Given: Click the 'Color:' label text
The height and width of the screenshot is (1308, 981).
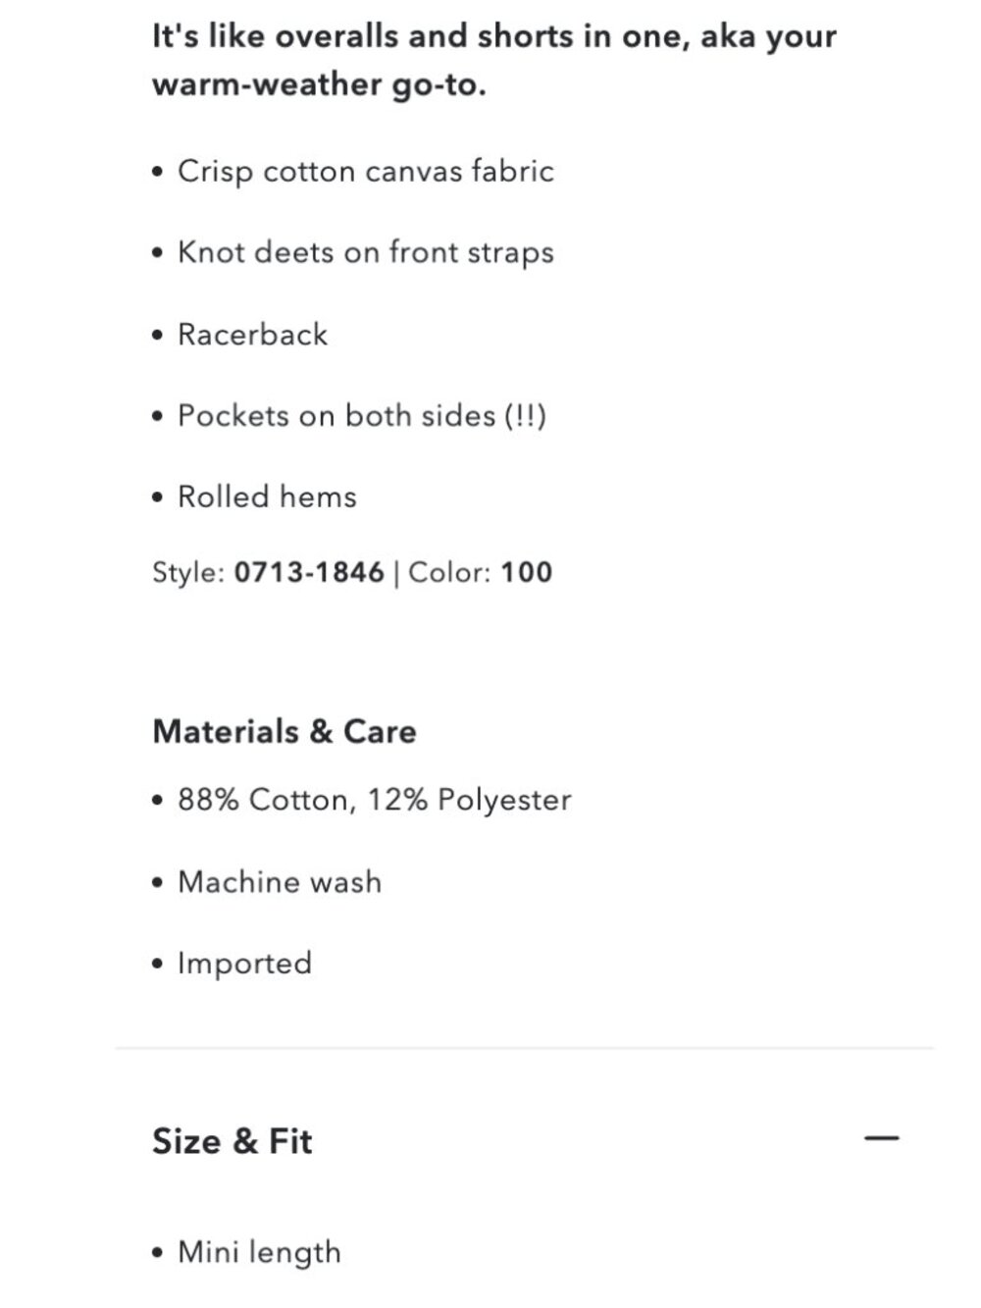Looking at the screenshot, I should tap(449, 572).
